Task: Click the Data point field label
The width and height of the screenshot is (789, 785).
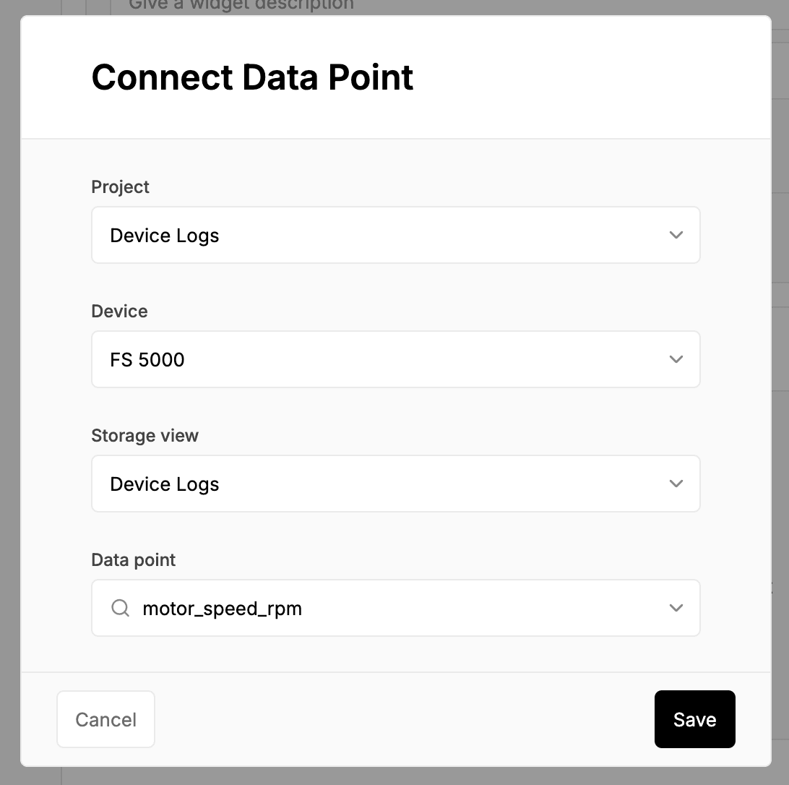Action: point(134,560)
